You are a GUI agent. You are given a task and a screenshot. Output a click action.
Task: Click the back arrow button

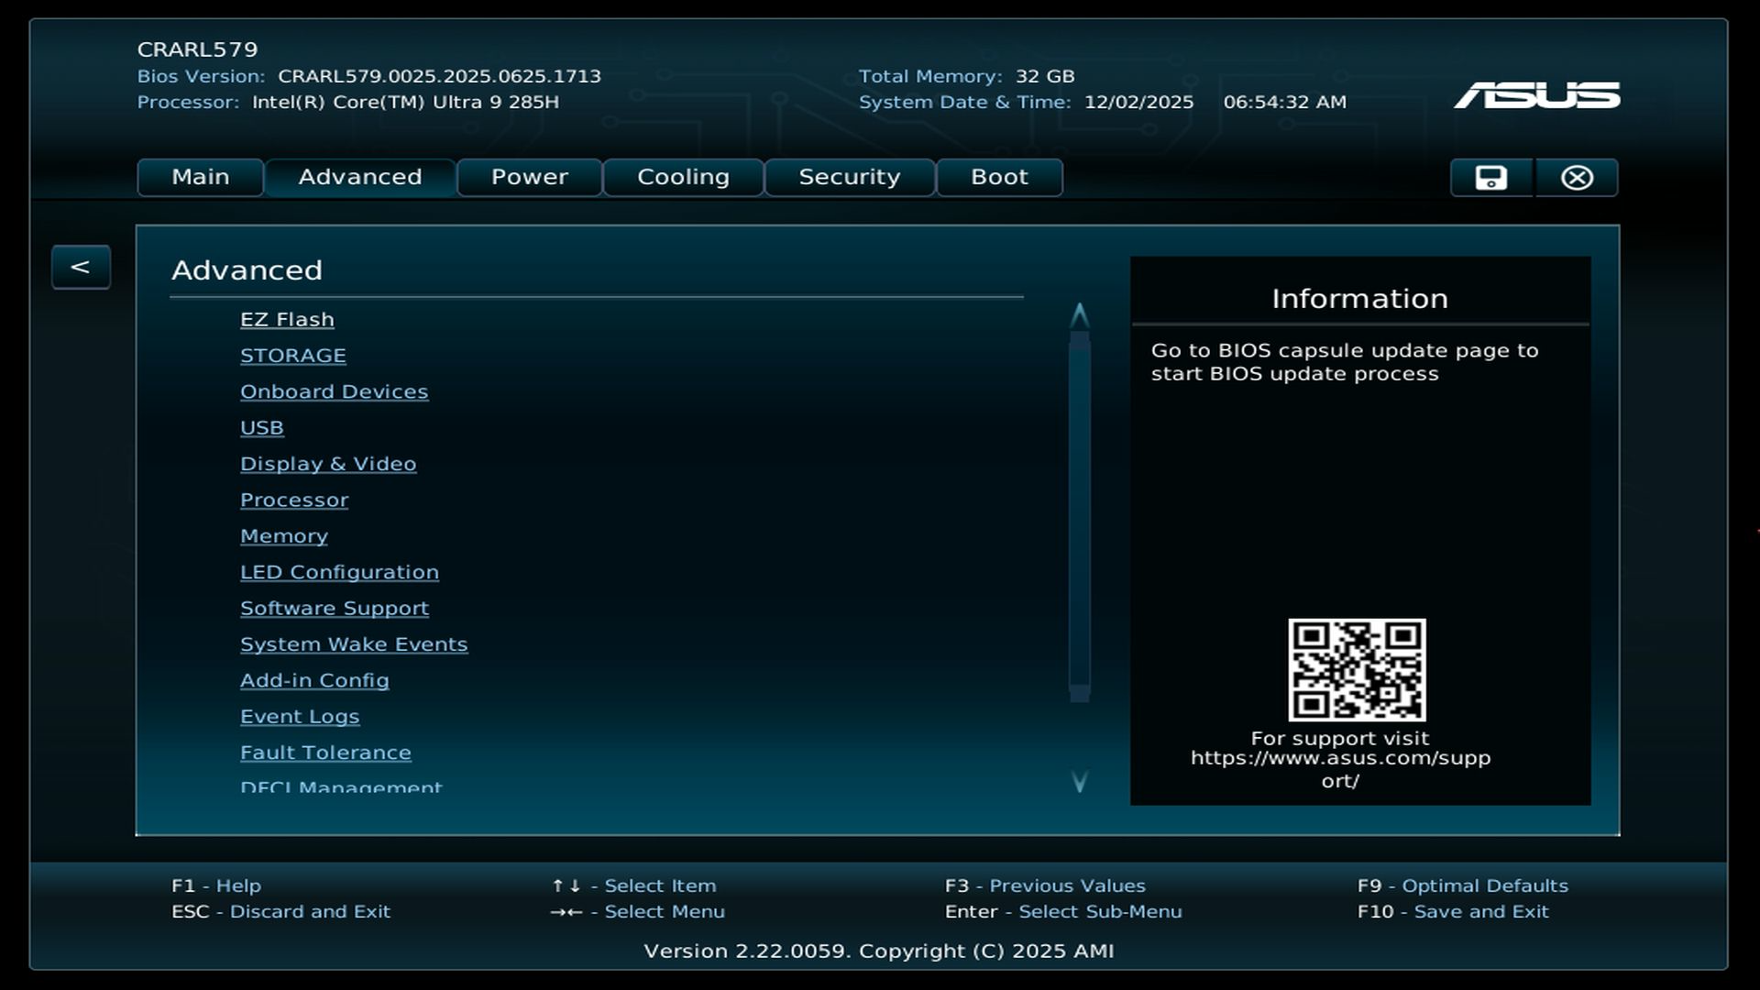[81, 268]
